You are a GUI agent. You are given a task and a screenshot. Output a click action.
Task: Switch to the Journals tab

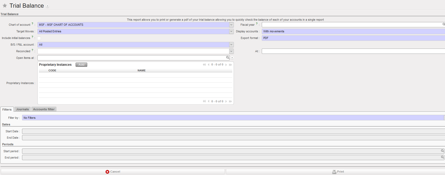(x=22, y=109)
